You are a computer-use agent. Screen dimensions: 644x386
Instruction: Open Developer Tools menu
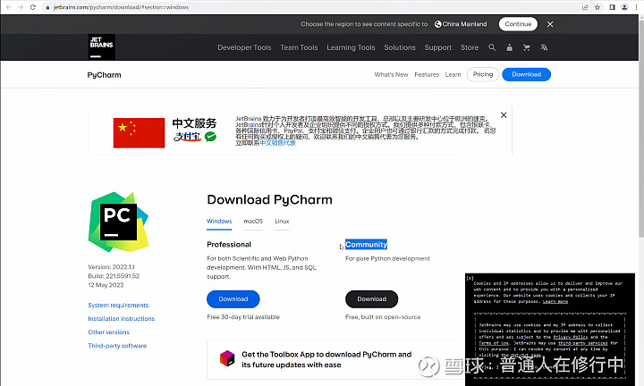point(244,47)
